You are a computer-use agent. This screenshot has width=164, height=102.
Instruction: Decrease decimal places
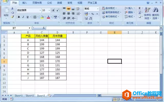click(x=90, y=18)
